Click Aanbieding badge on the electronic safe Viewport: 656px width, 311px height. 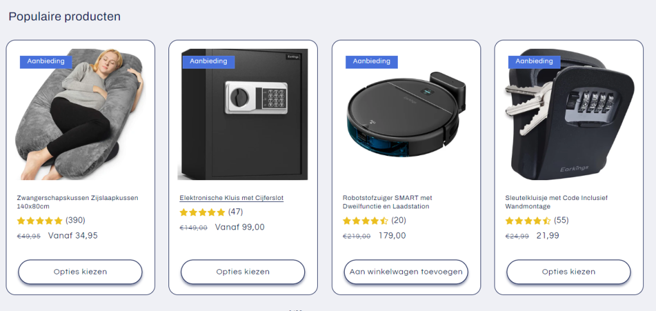[x=208, y=62]
